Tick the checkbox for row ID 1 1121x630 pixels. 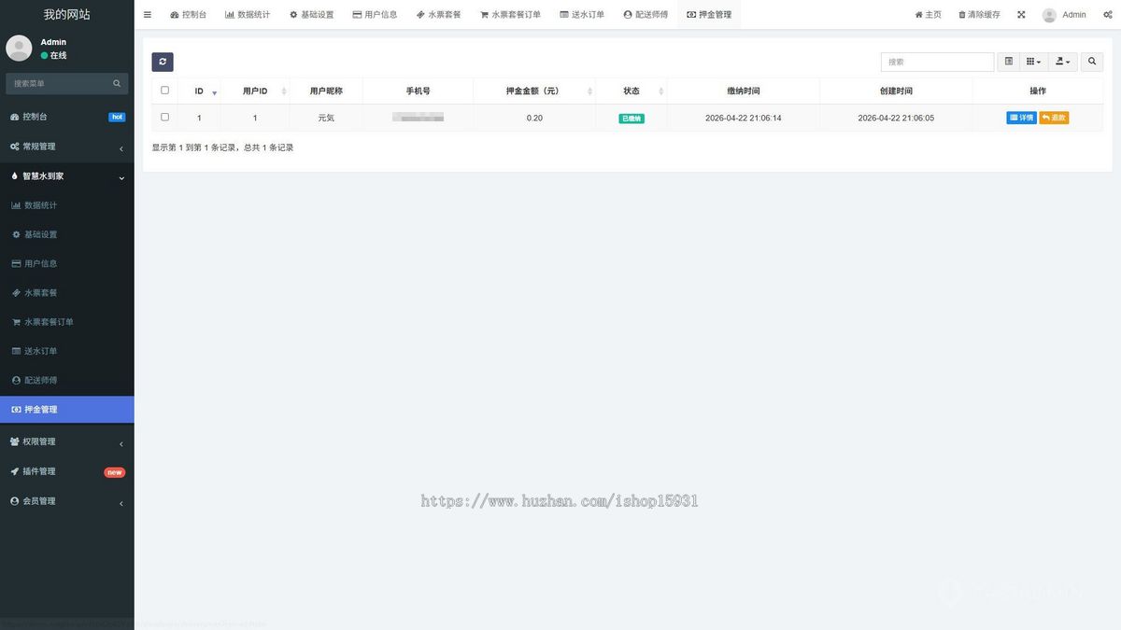pyautogui.click(x=165, y=118)
